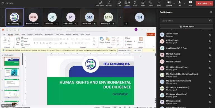Open the Camera options dropdown arrow

point(174,3)
